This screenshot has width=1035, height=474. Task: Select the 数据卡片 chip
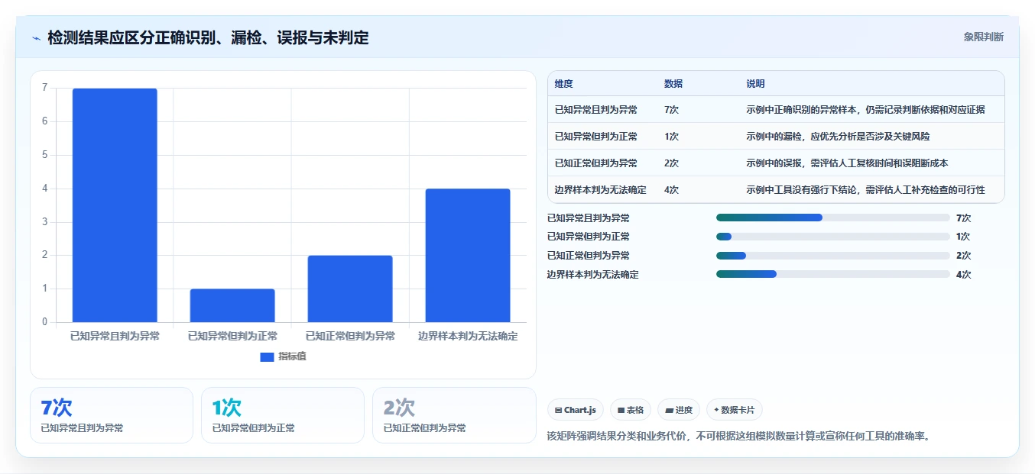point(734,410)
